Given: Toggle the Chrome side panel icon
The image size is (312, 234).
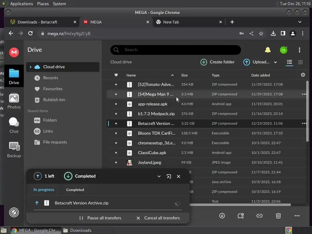Looking at the screenshot, I should tap(283, 34).
